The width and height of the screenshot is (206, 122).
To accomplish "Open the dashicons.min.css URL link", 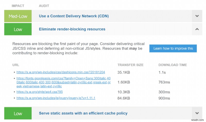I will point(61,72).
